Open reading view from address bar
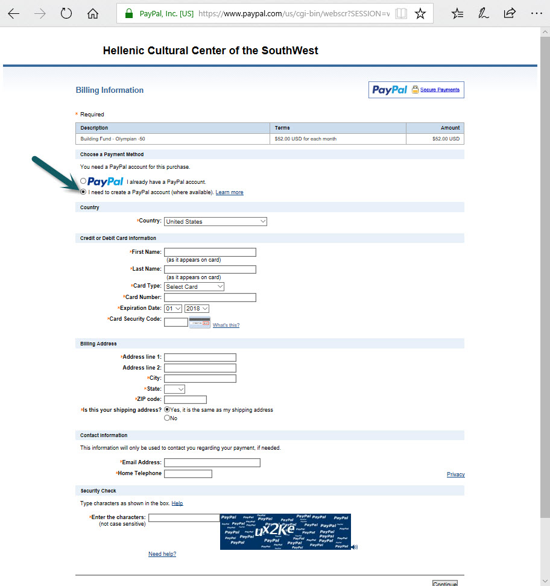The image size is (550, 586). (x=401, y=14)
